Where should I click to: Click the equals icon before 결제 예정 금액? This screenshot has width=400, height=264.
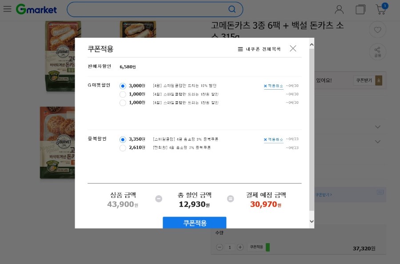pyautogui.click(x=230, y=199)
